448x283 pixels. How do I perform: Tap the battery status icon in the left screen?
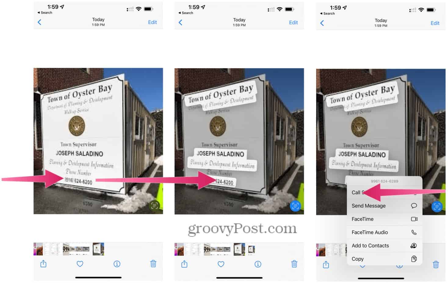click(148, 9)
